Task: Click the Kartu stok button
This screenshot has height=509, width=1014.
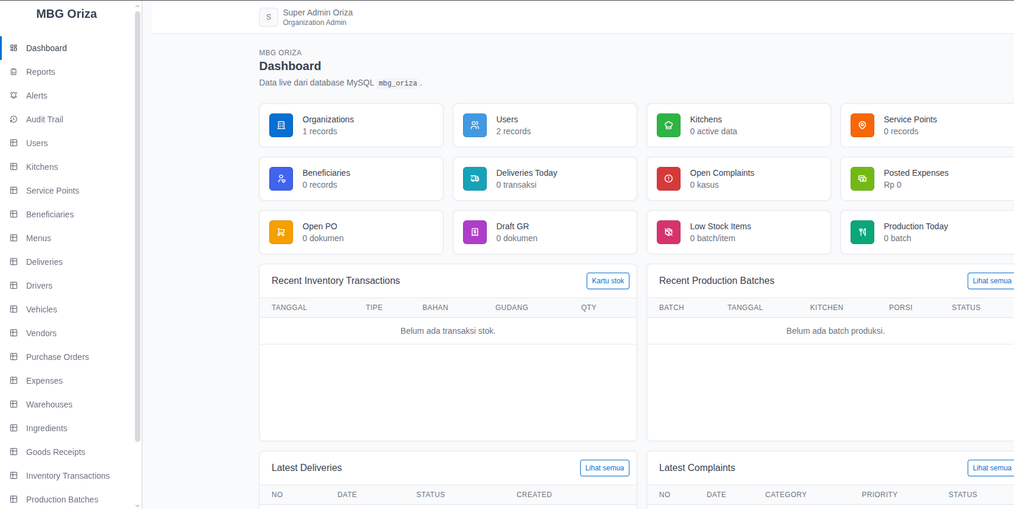Action: [x=608, y=281]
